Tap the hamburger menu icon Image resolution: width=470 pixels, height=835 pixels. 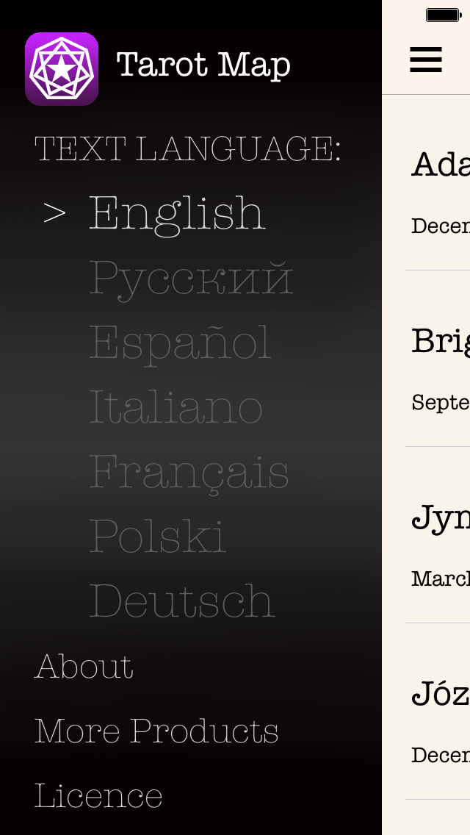coord(426,60)
